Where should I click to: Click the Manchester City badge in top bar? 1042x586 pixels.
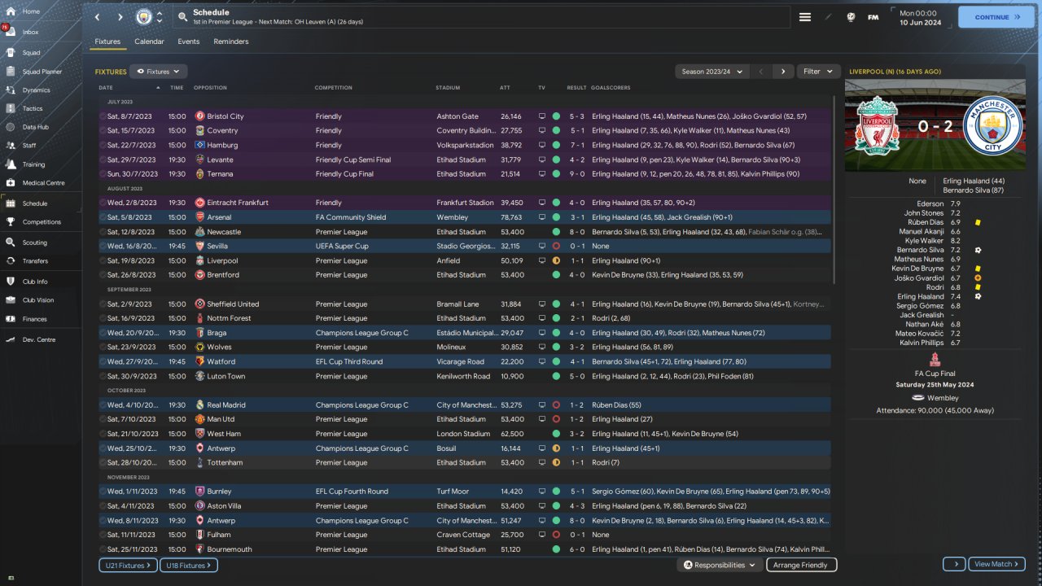point(144,17)
